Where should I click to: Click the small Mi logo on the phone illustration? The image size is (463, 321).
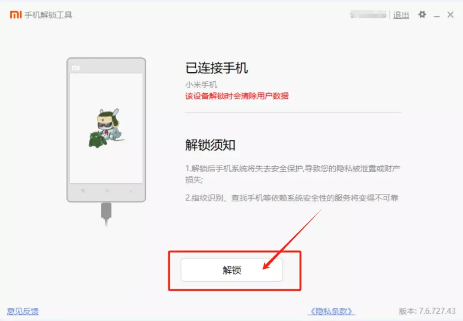[76, 68]
